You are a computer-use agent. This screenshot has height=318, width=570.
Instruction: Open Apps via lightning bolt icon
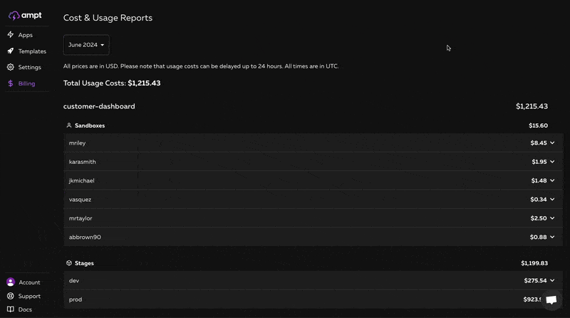click(11, 34)
